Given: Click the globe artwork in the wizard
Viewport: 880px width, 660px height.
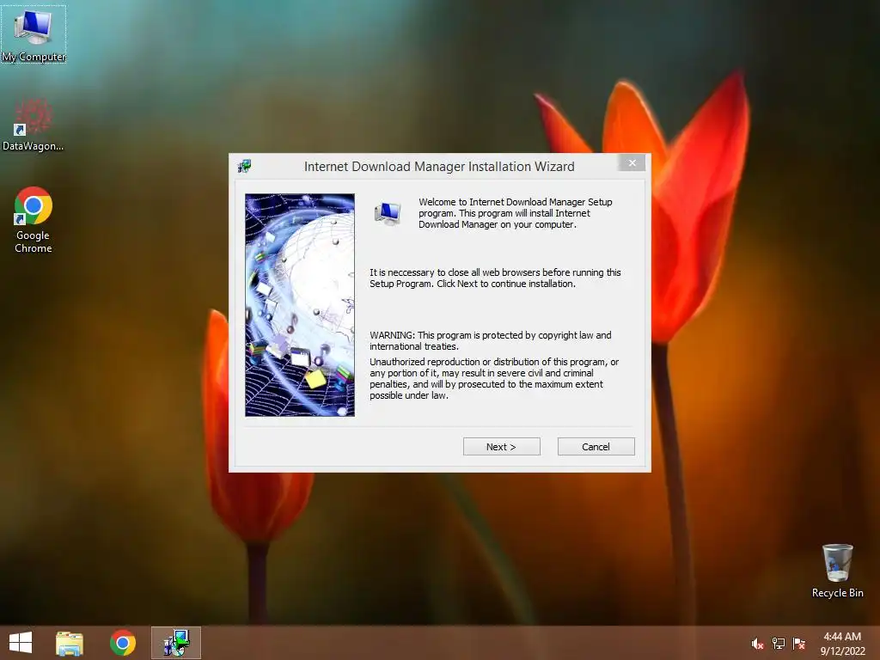Looking at the screenshot, I should coord(300,305).
